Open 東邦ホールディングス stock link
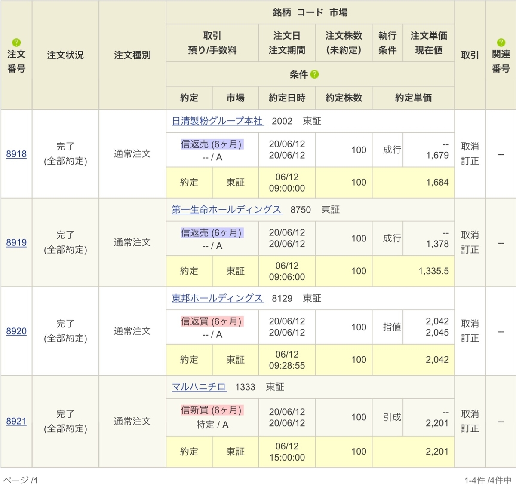516x489 pixels. tap(218, 298)
